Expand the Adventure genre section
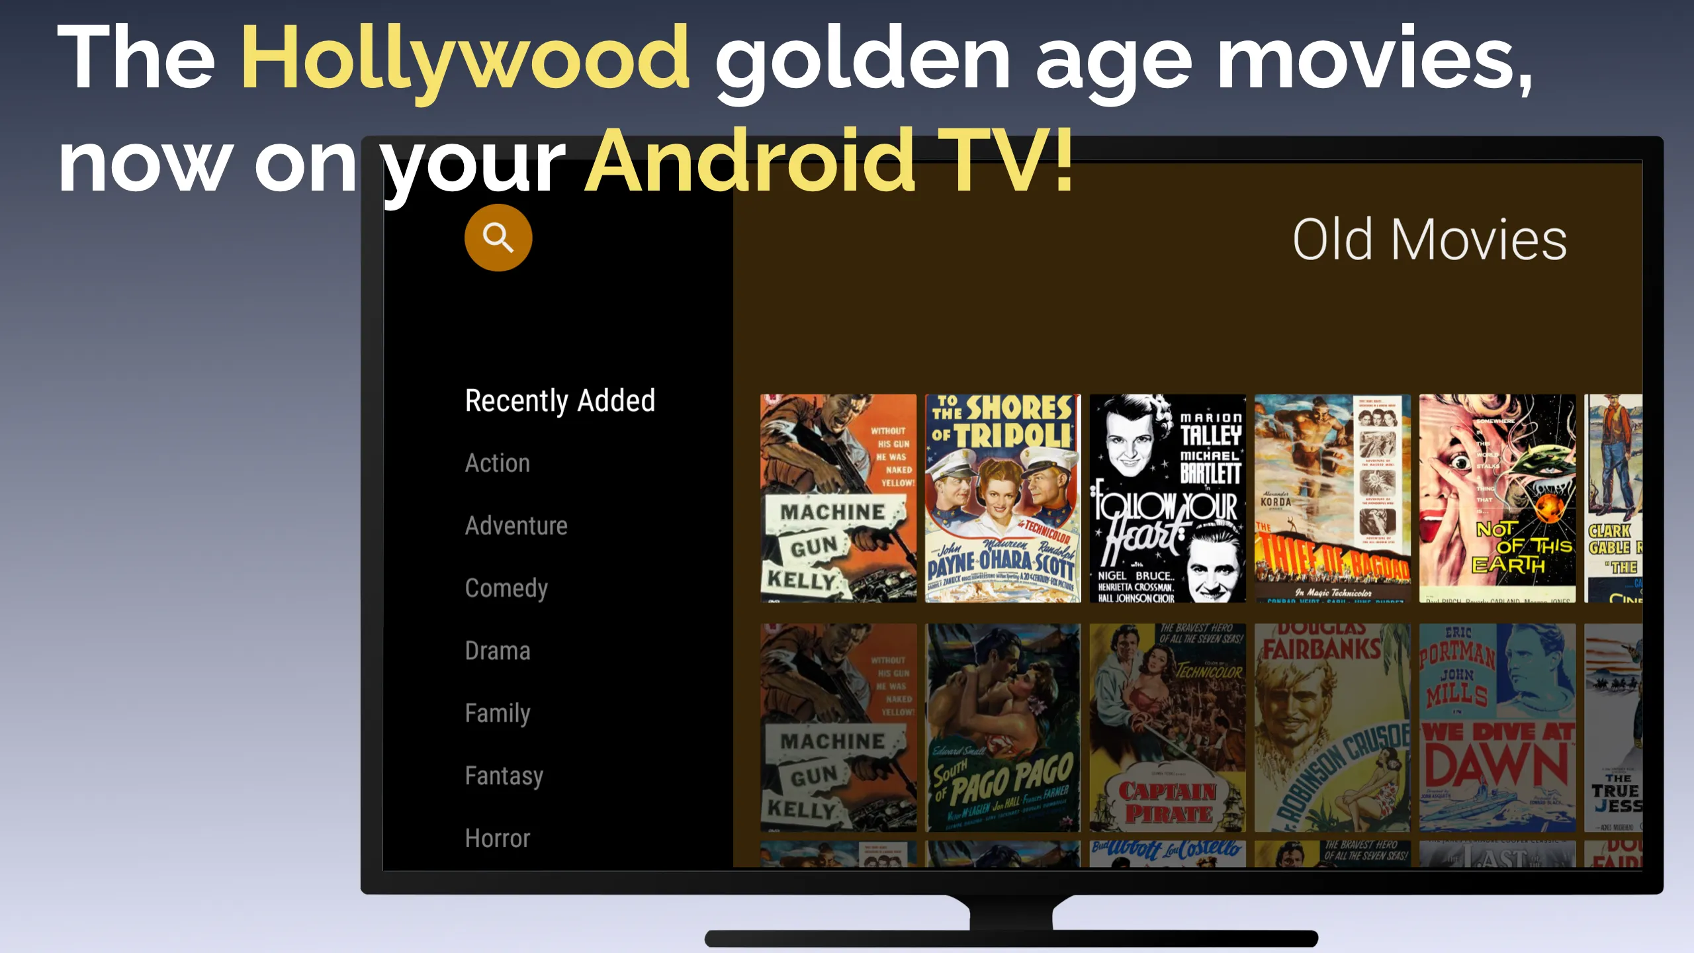The image size is (1694, 953). click(515, 525)
